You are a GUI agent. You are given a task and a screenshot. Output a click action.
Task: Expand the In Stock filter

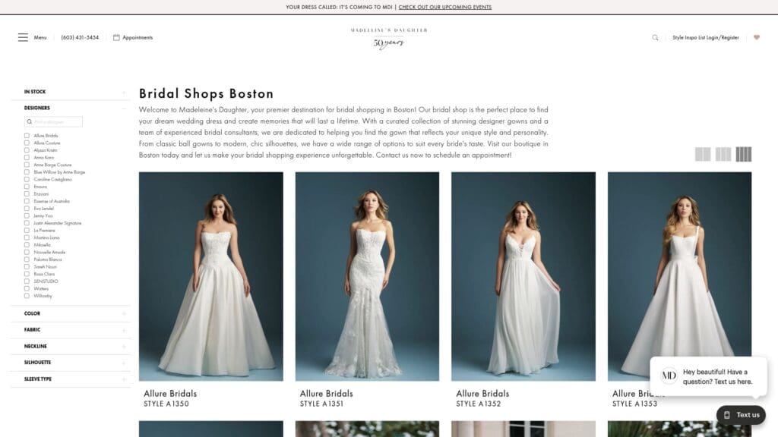[x=70, y=92]
